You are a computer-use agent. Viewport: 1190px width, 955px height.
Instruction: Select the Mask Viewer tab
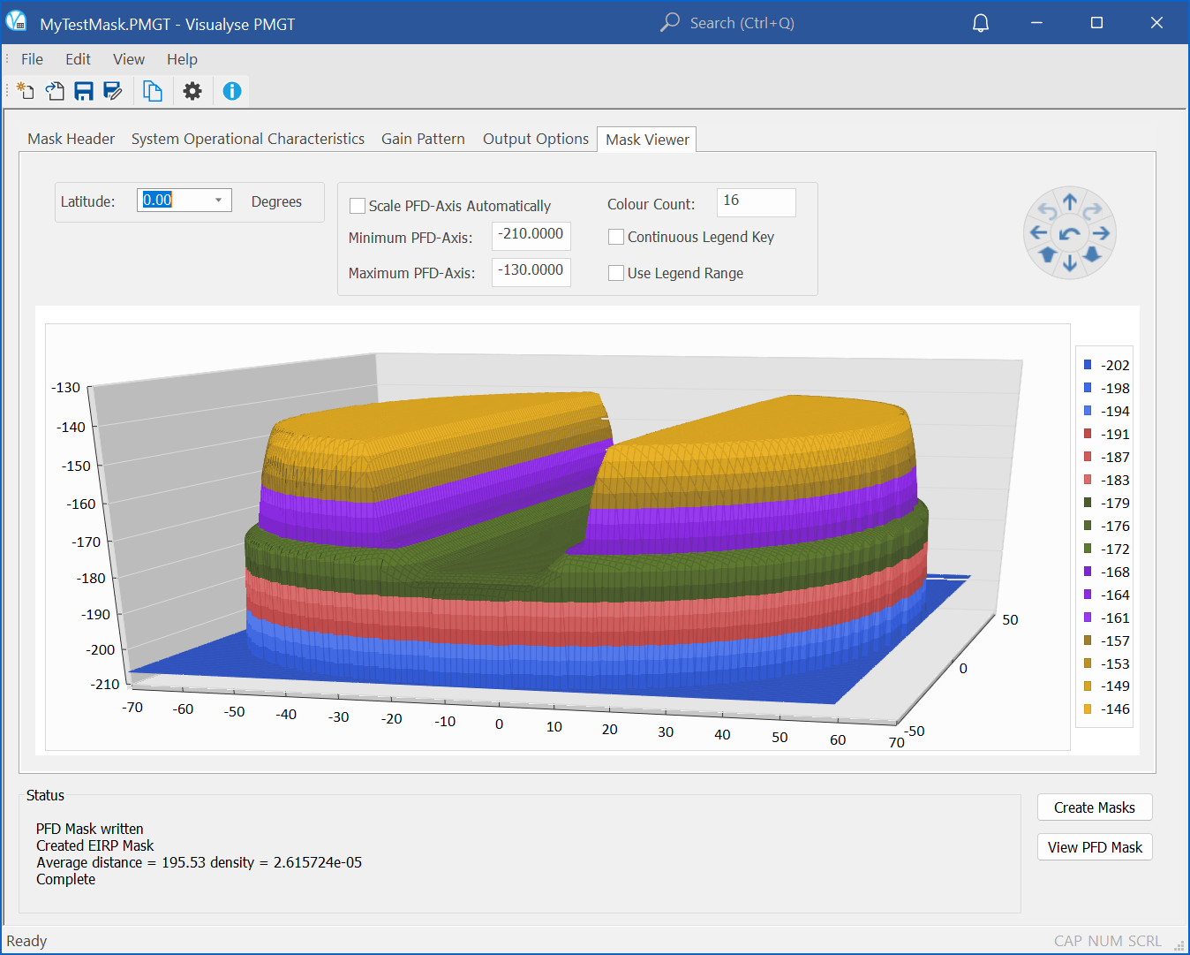647,140
